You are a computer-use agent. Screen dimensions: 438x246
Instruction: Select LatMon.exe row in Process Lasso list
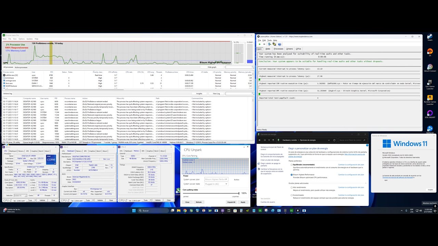click(127, 75)
